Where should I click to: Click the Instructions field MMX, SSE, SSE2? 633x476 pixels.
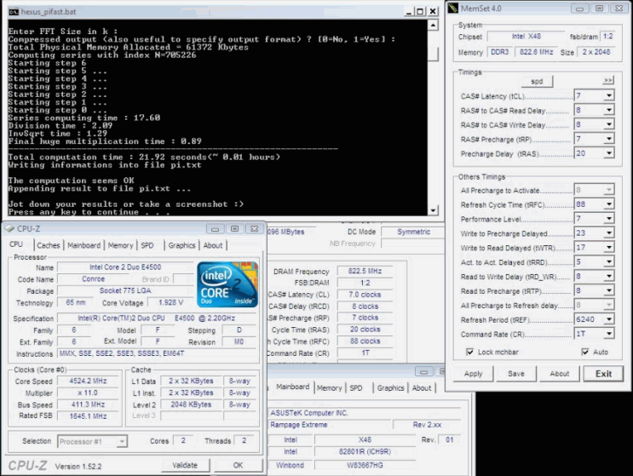point(157,353)
